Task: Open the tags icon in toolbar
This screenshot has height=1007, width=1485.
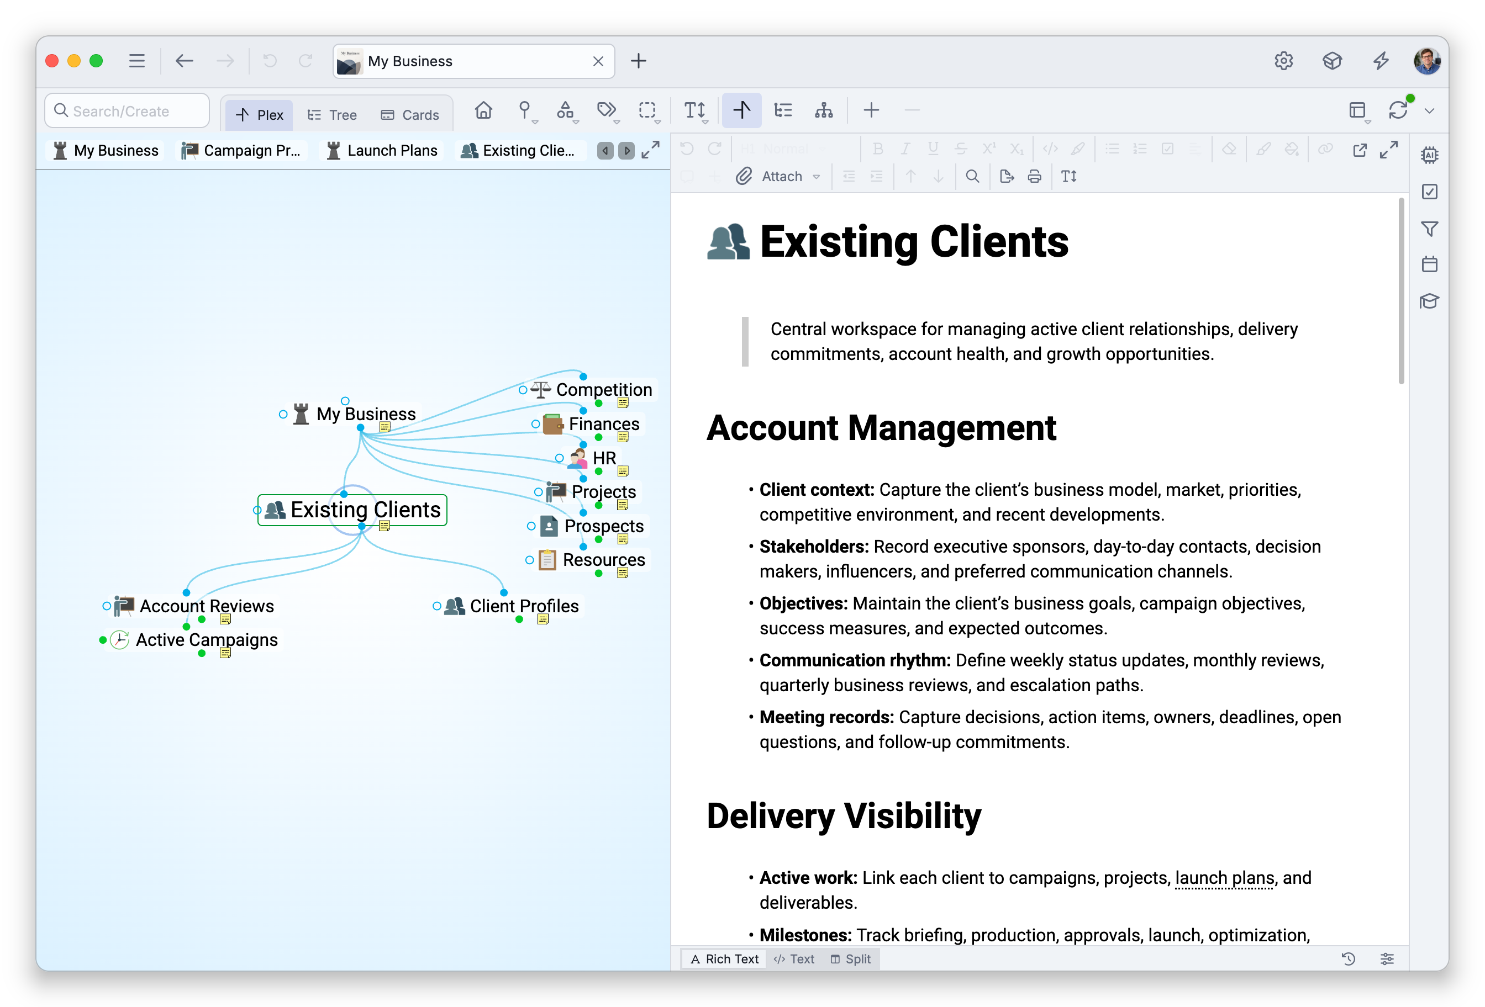Action: 607,110
